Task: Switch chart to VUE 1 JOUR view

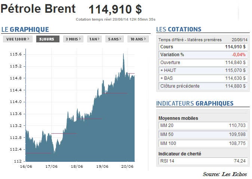Action: (x=18, y=39)
